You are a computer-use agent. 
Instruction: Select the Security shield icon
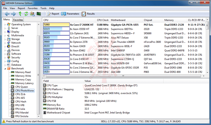coord(9,58)
